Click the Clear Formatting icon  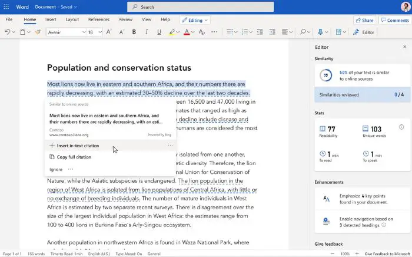[x=202, y=32]
